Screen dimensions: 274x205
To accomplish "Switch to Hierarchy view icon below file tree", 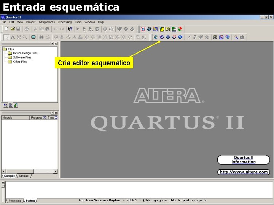I will (6, 105).
